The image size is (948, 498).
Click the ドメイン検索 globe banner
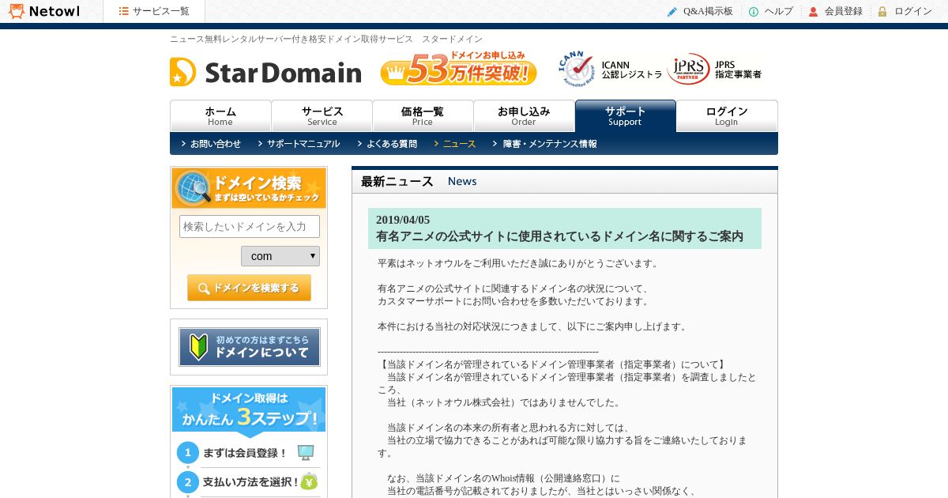(249, 188)
